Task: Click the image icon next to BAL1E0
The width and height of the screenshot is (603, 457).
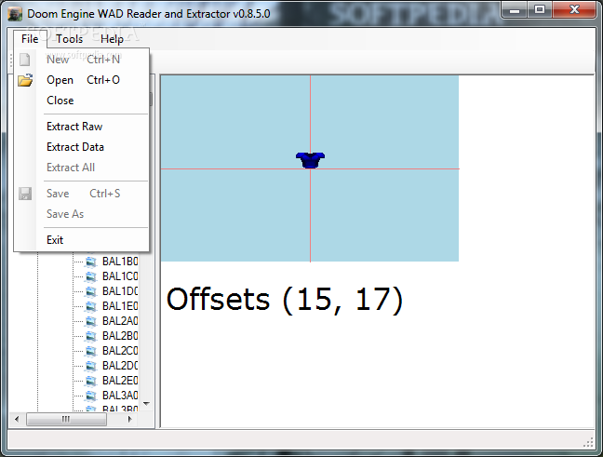Action: tap(91, 306)
